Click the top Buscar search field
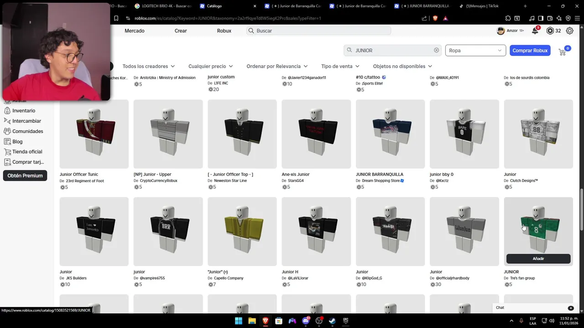 pyautogui.click(x=318, y=31)
